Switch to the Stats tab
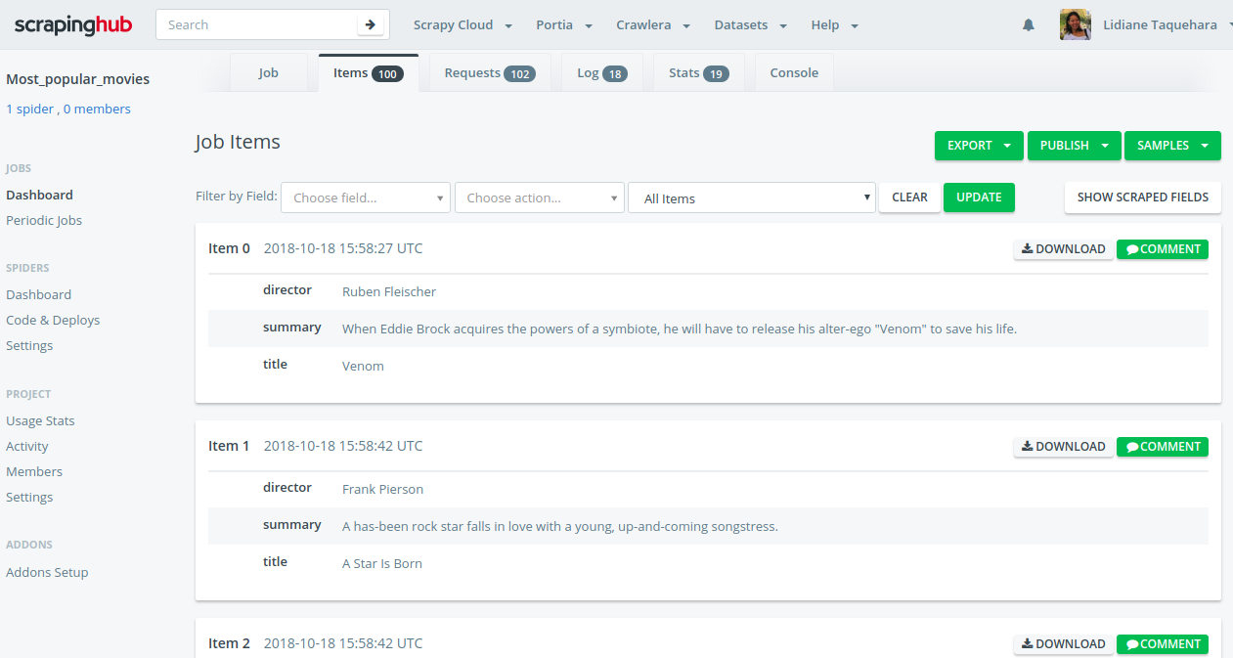Screen dimensions: 1233x658 (x=699, y=73)
